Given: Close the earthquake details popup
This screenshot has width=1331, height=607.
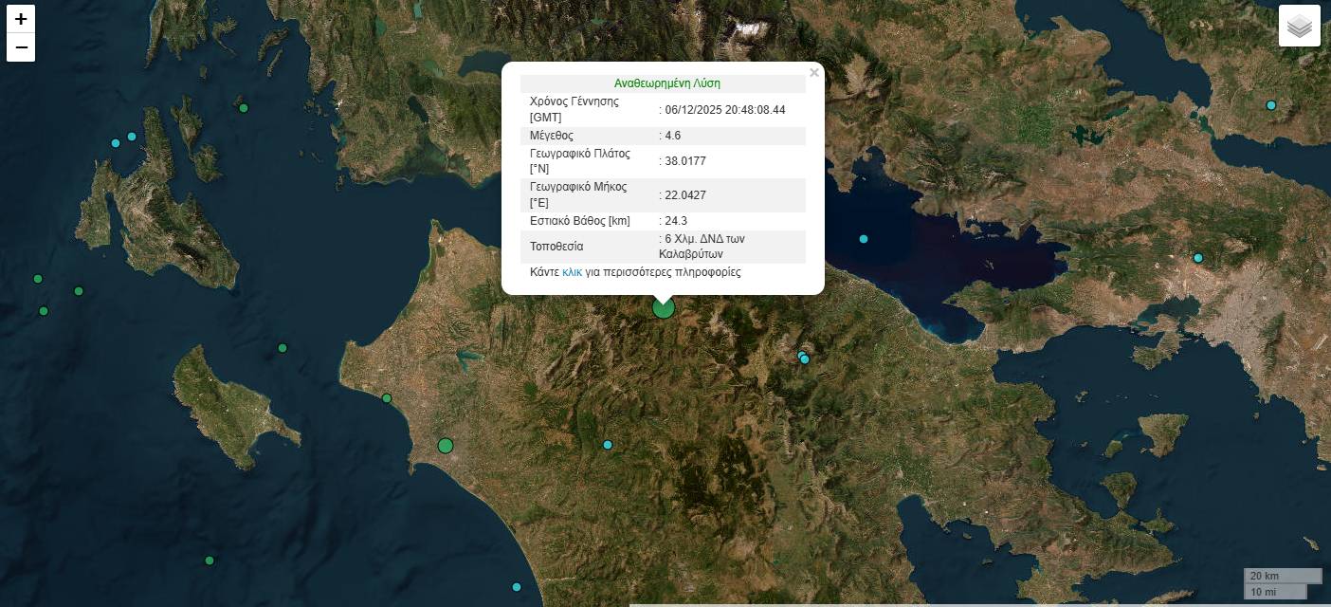Looking at the screenshot, I should click(x=814, y=72).
